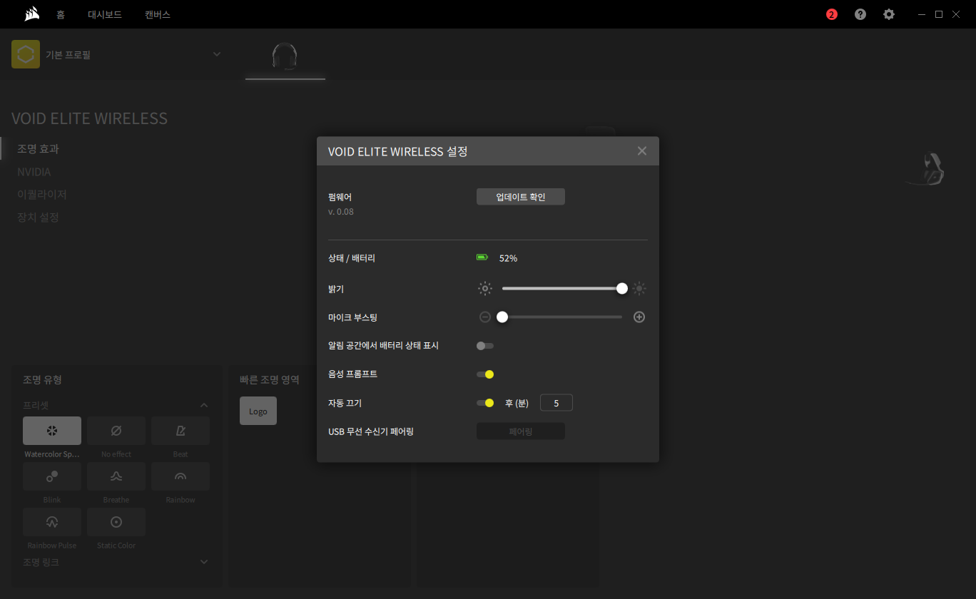Click the firmware version v. 0.08 text
The width and height of the screenshot is (976, 599).
(341, 212)
